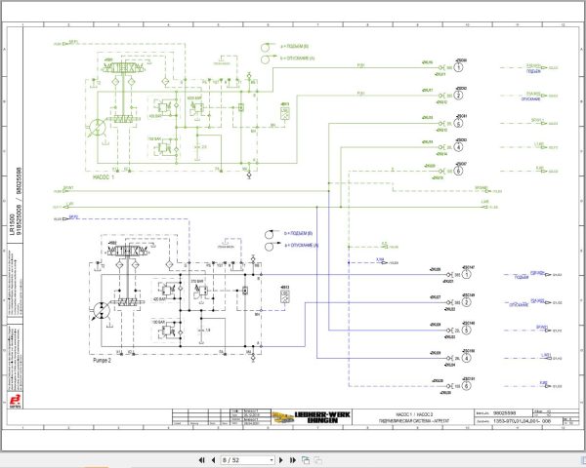Click the drawing number 1353-970.01.04.001- 008

coord(522,421)
